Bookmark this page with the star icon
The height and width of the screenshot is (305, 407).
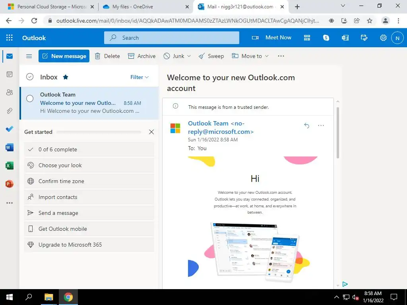click(x=370, y=21)
